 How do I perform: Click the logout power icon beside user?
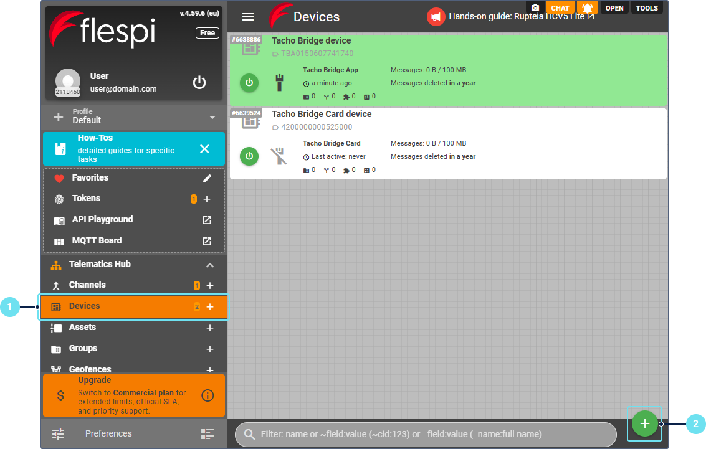[x=199, y=82]
